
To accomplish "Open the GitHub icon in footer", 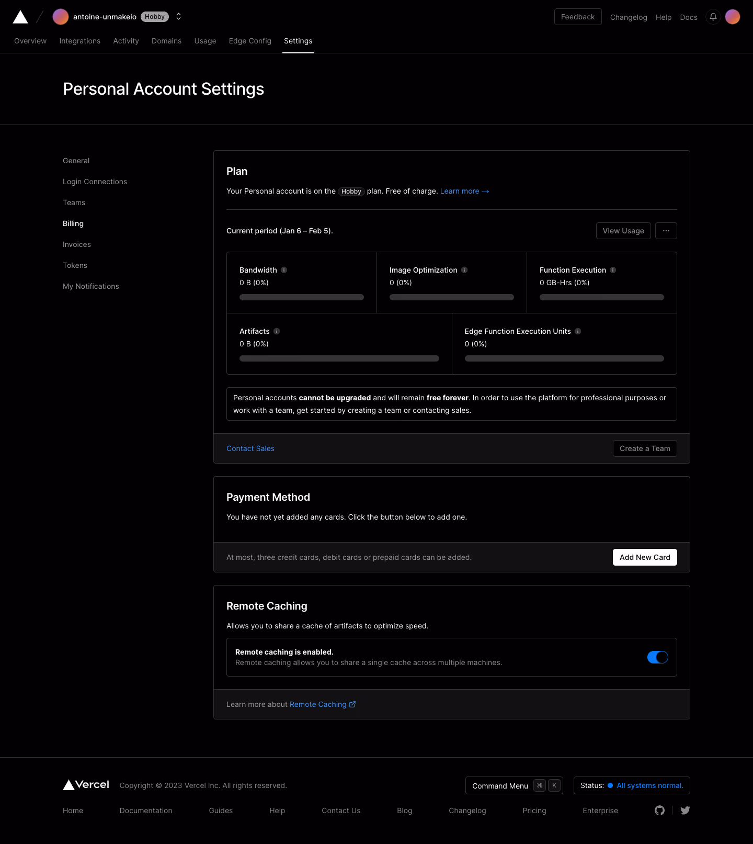I will (660, 811).
